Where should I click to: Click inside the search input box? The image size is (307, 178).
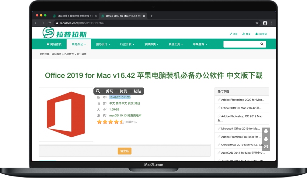[x=240, y=44]
